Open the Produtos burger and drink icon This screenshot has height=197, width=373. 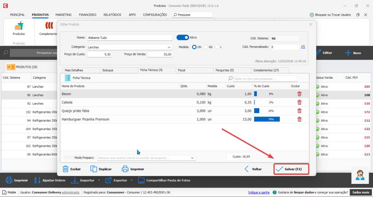(x=19, y=26)
